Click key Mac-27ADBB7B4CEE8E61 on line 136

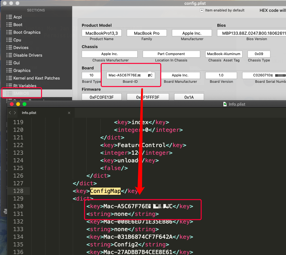coord(138,252)
